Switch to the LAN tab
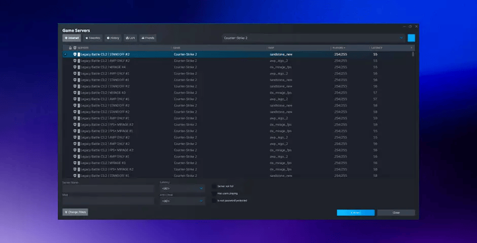477x243 pixels. click(x=130, y=38)
